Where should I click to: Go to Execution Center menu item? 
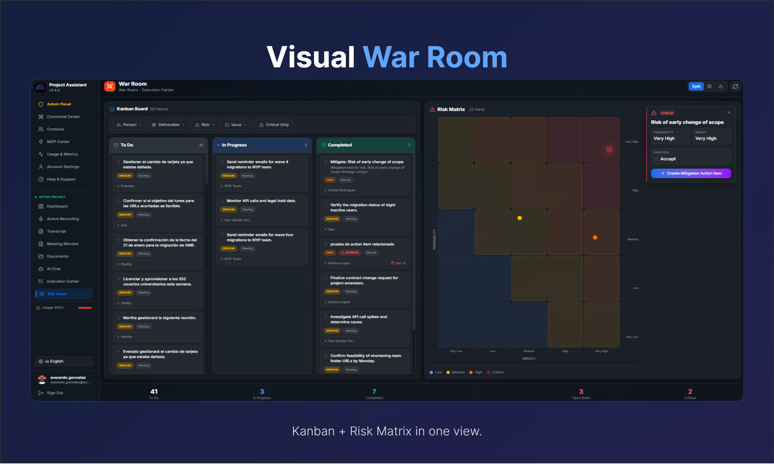[62, 281]
